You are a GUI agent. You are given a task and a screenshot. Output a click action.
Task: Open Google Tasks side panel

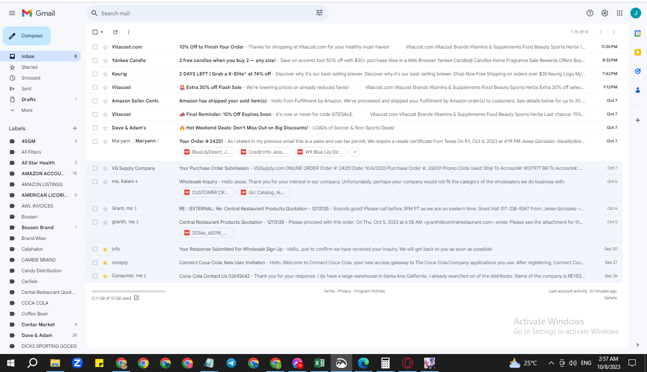click(638, 71)
